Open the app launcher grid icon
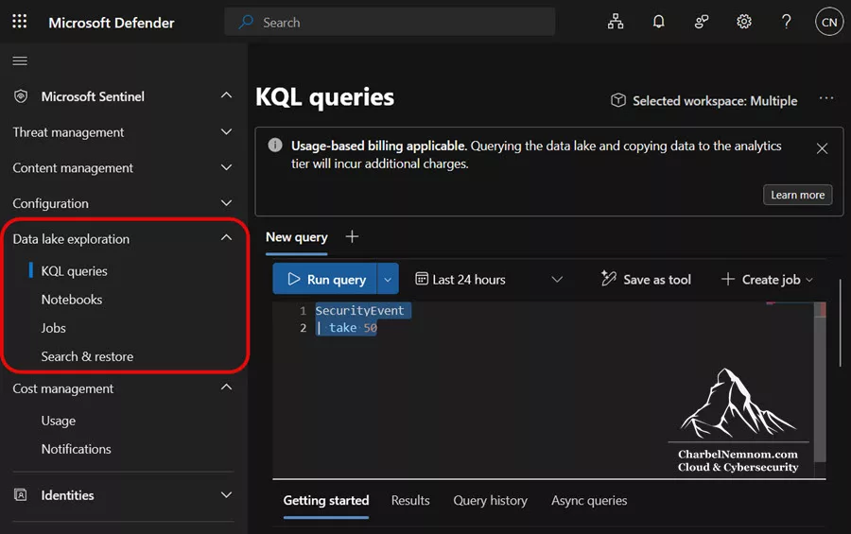Viewport: 851px width, 534px height. (x=20, y=21)
